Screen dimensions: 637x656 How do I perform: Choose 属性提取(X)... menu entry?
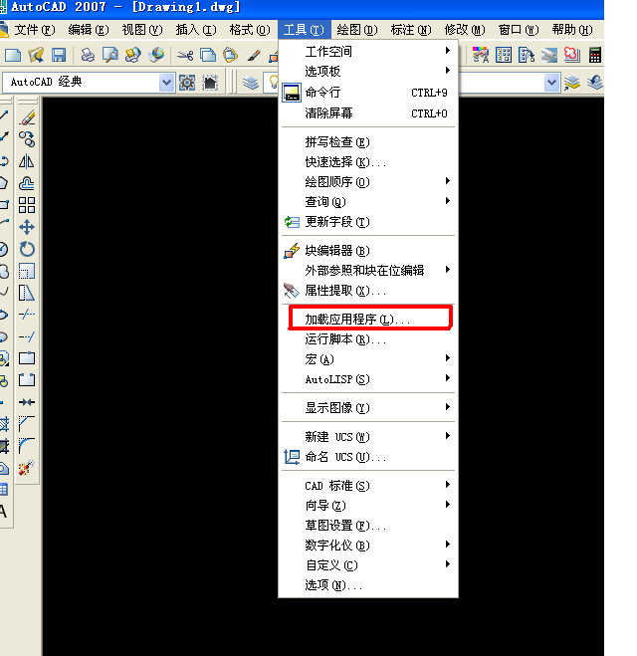tap(368, 291)
